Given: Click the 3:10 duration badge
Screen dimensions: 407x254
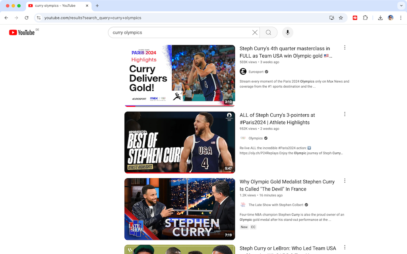Looking at the screenshot, I should pos(228,102).
